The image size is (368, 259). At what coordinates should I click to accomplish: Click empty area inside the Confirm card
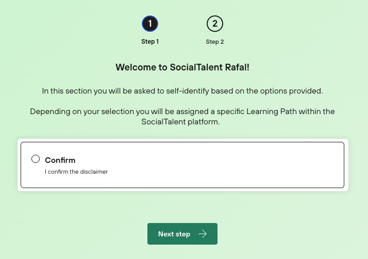click(232, 165)
